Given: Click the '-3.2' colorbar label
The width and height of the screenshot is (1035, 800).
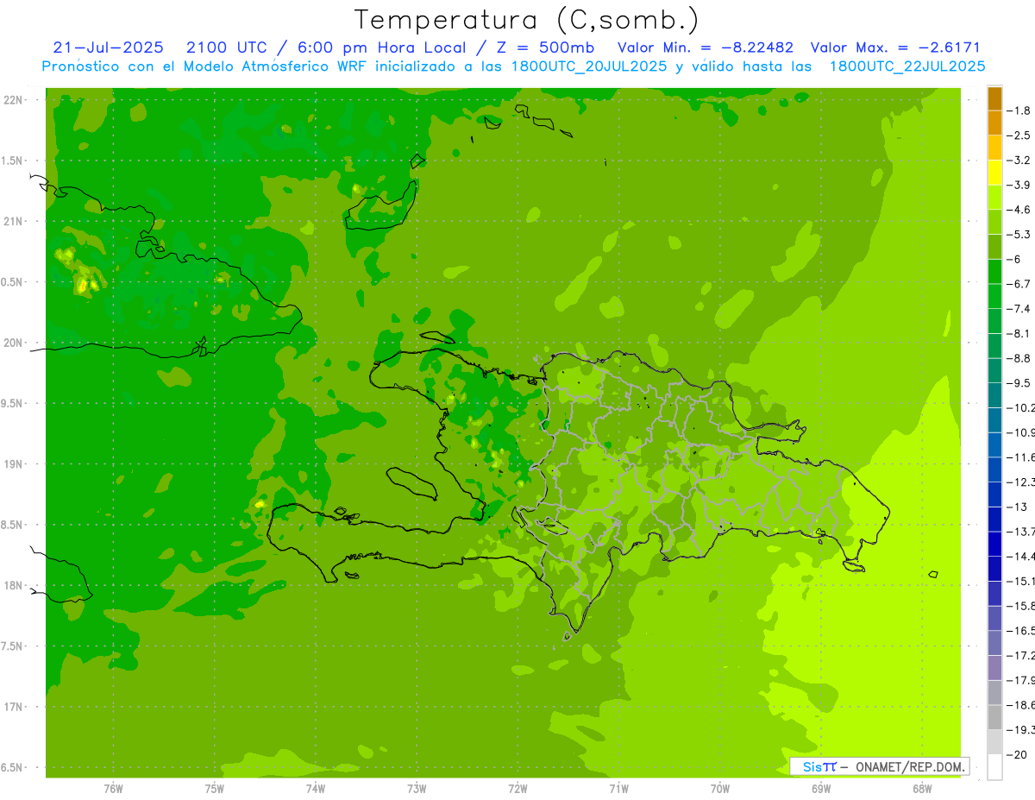Looking at the screenshot, I should point(1019,161).
